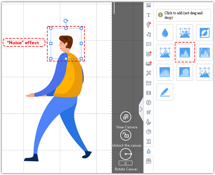Click the rotate canvas angle field
This screenshot has width=215, height=175.
click(x=125, y=163)
